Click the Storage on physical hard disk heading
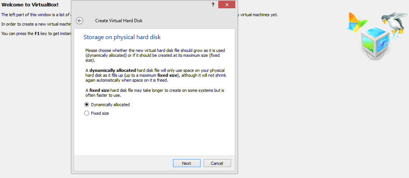409x178 pixels. (122, 37)
